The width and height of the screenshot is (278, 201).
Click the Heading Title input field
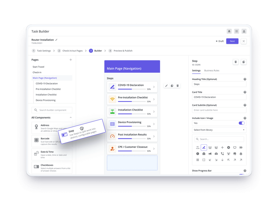click(219, 84)
